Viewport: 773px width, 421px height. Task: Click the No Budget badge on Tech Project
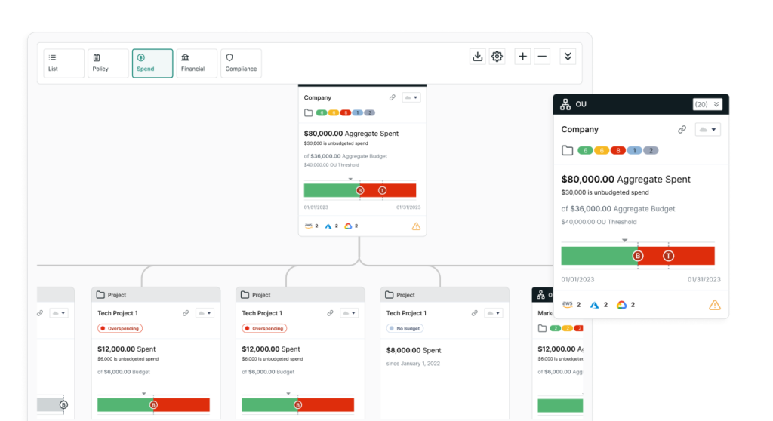click(x=405, y=329)
